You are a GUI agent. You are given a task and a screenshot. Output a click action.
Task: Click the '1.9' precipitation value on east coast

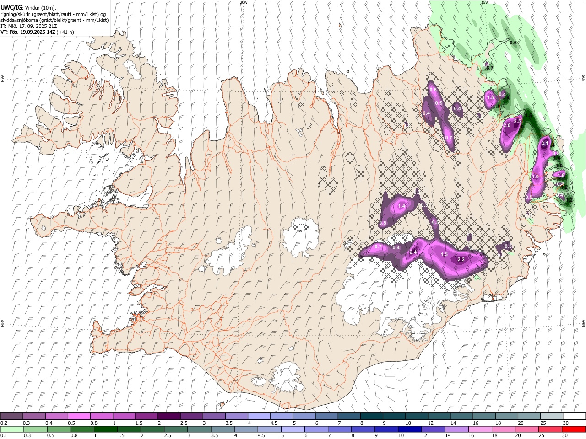(535, 177)
